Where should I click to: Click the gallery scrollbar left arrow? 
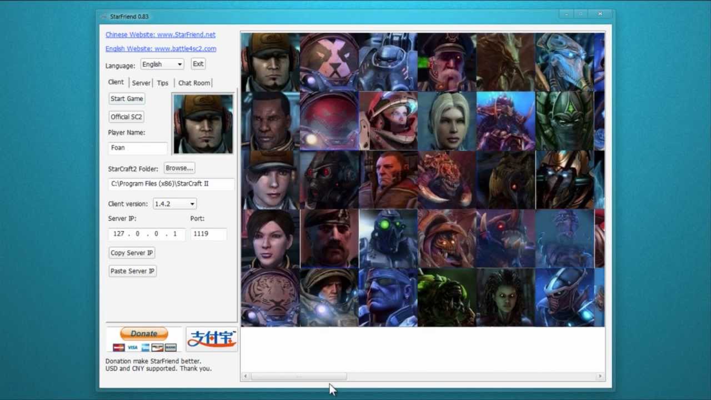point(246,377)
